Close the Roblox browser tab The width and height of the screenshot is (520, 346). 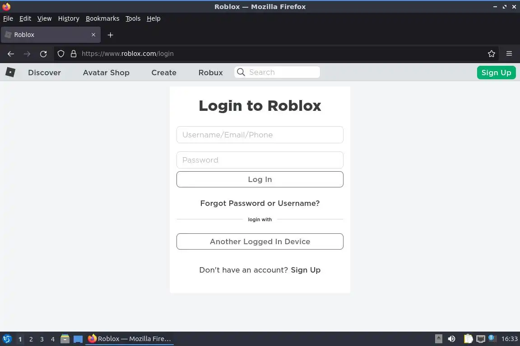click(x=93, y=35)
